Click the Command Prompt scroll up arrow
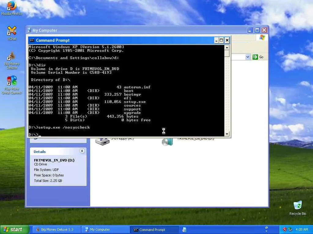The image size is (313, 234). (x=227, y=48)
